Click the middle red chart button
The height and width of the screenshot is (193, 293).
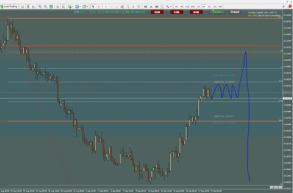(177, 12)
